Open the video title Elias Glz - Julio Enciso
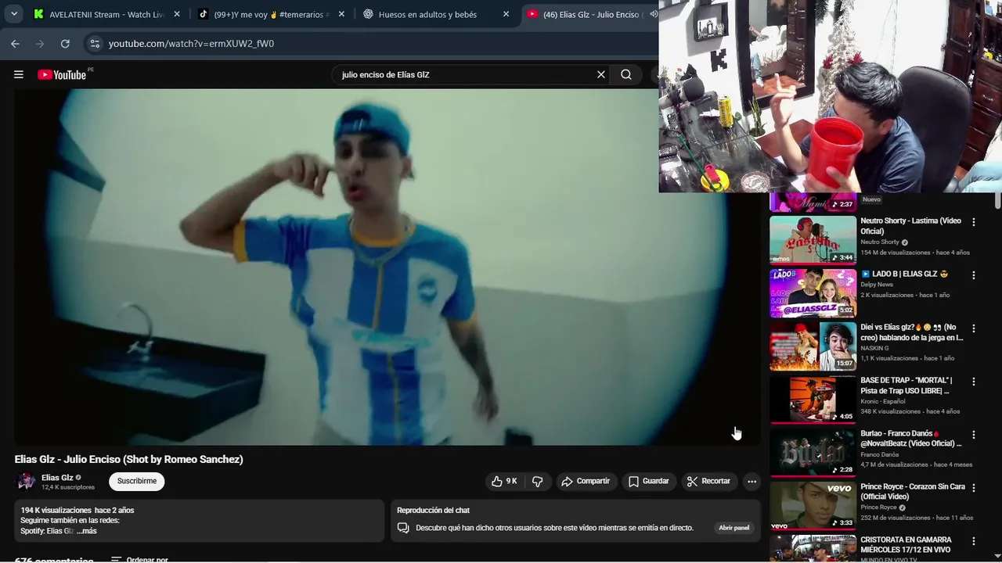Image resolution: width=1002 pixels, height=563 pixels. (x=129, y=459)
